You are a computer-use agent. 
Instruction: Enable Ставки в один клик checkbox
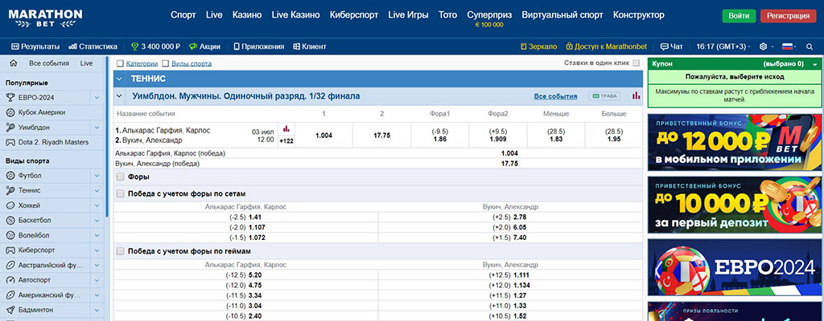point(637,63)
